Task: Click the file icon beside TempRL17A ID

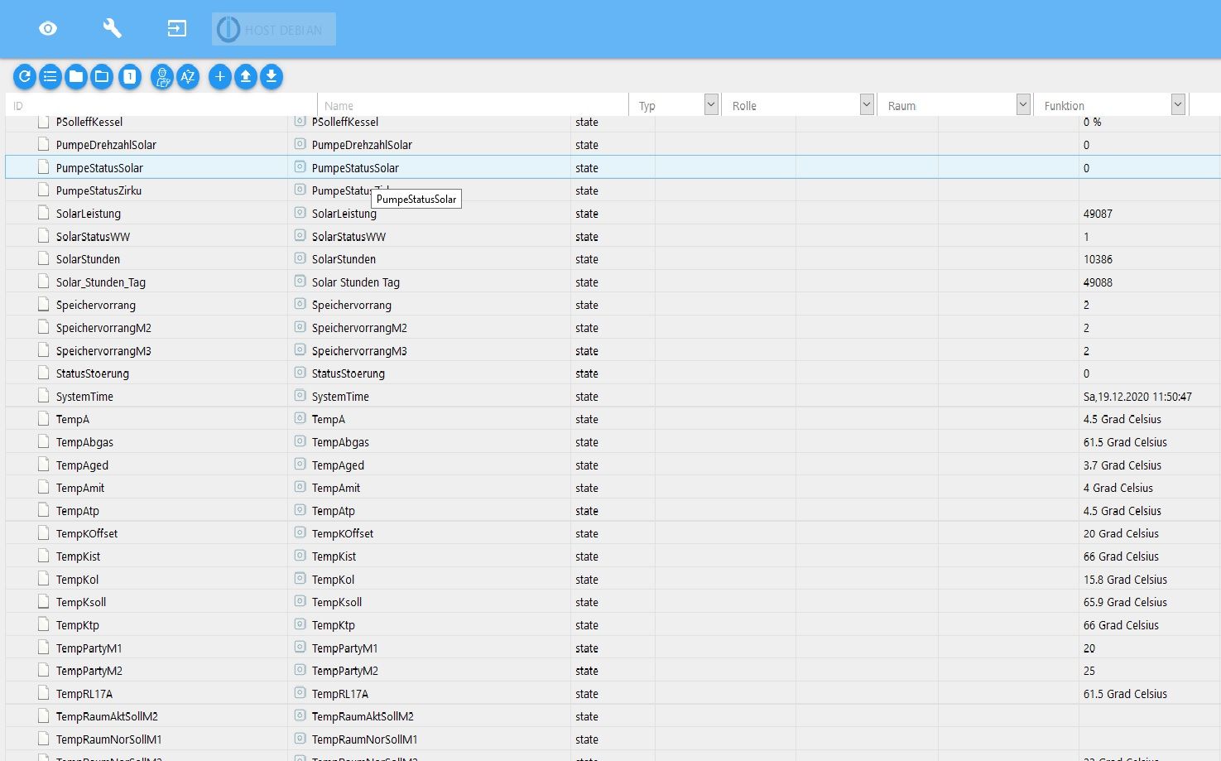Action: [43, 693]
